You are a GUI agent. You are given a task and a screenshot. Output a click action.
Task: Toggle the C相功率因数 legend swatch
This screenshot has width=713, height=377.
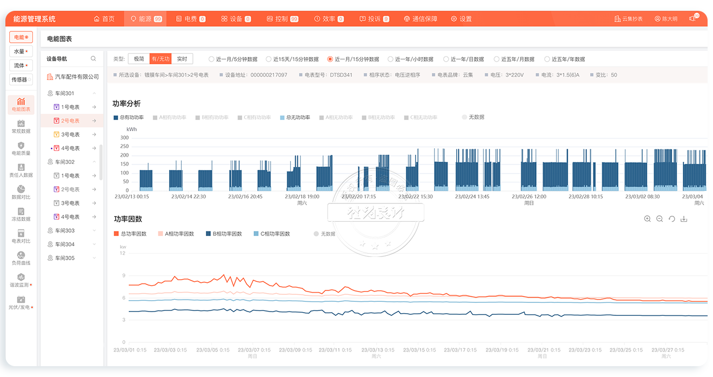tap(256, 234)
